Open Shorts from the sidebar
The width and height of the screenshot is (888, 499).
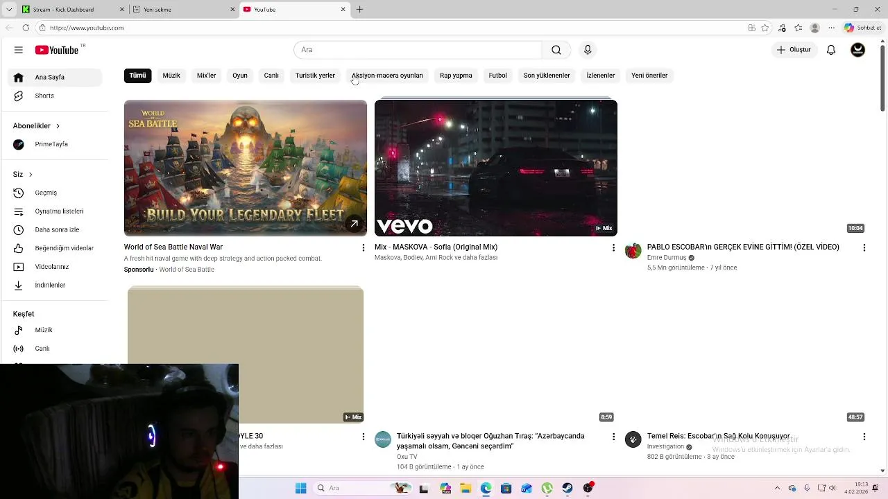click(55, 96)
